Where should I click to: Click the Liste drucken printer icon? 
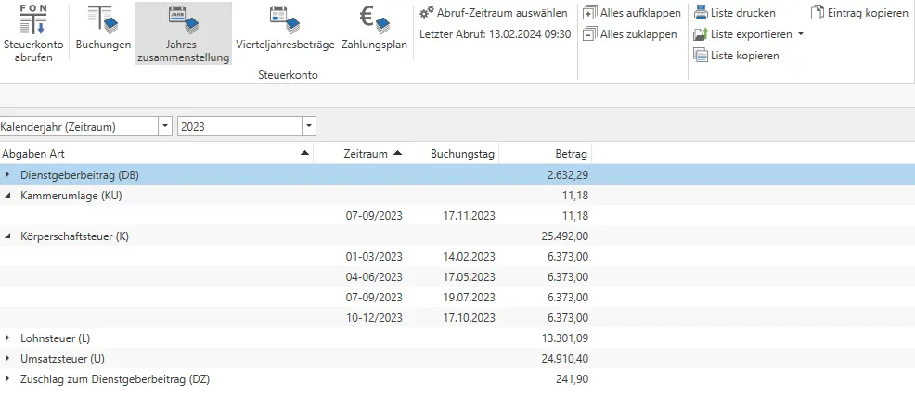[x=701, y=12]
